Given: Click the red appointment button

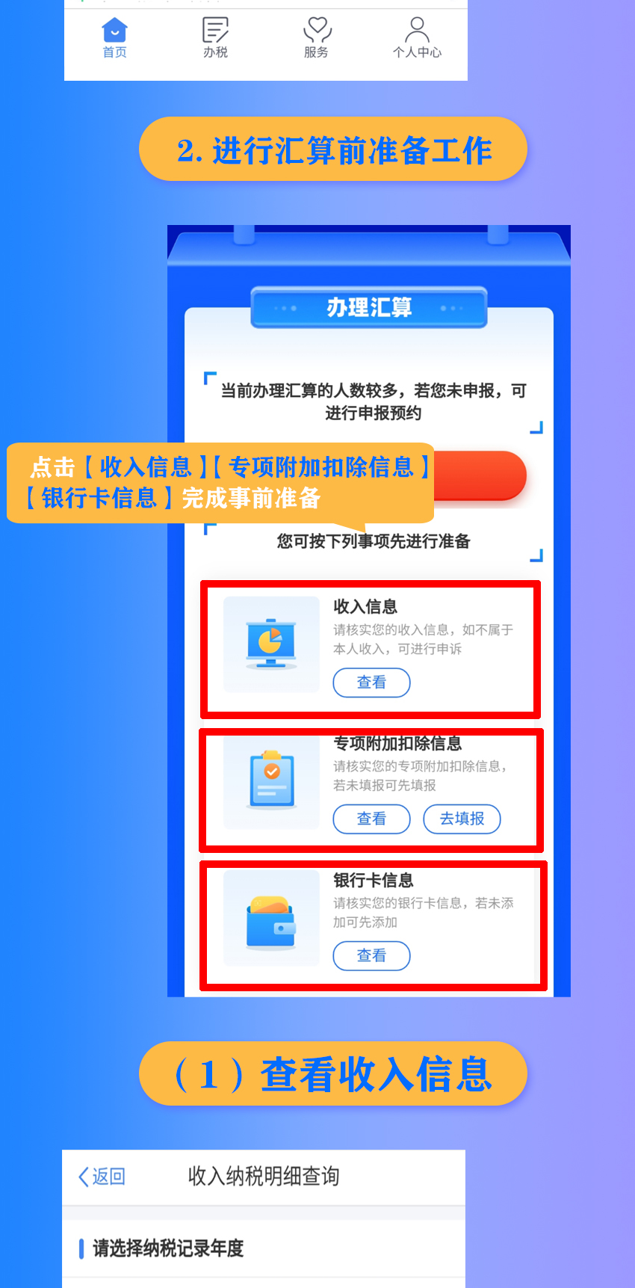Looking at the screenshot, I should (x=480, y=475).
